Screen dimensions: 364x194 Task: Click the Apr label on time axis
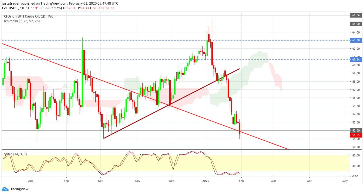pos(309,180)
